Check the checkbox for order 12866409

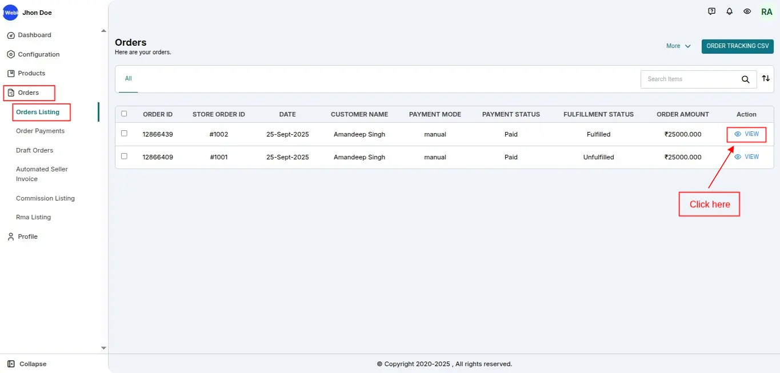pyautogui.click(x=124, y=157)
